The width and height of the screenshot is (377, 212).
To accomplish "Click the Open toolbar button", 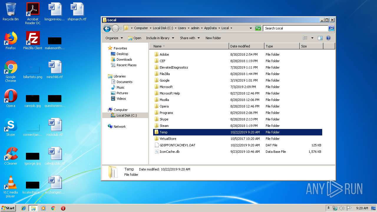I will [x=135, y=38].
